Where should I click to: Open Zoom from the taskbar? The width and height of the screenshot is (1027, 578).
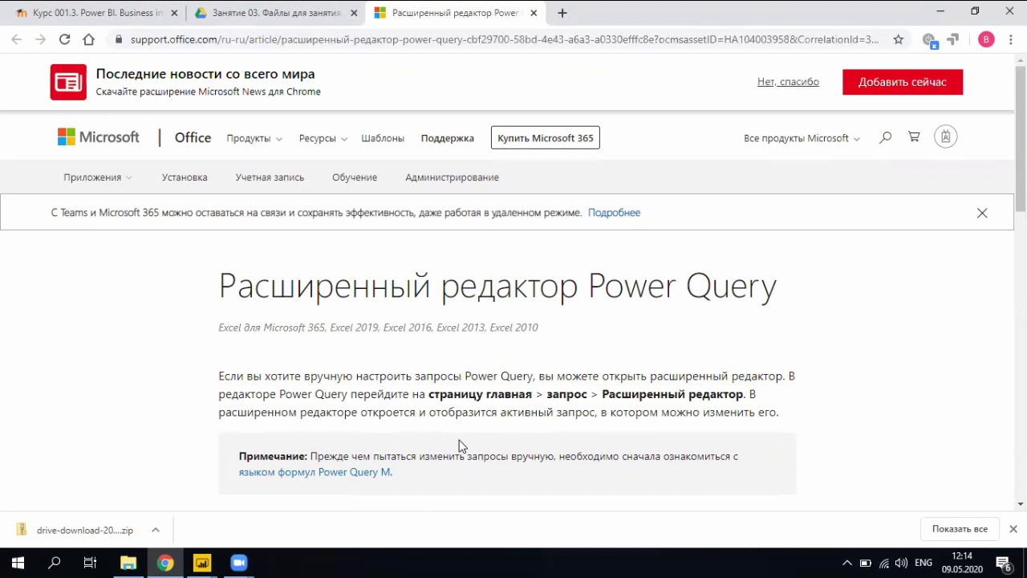[239, 563]
